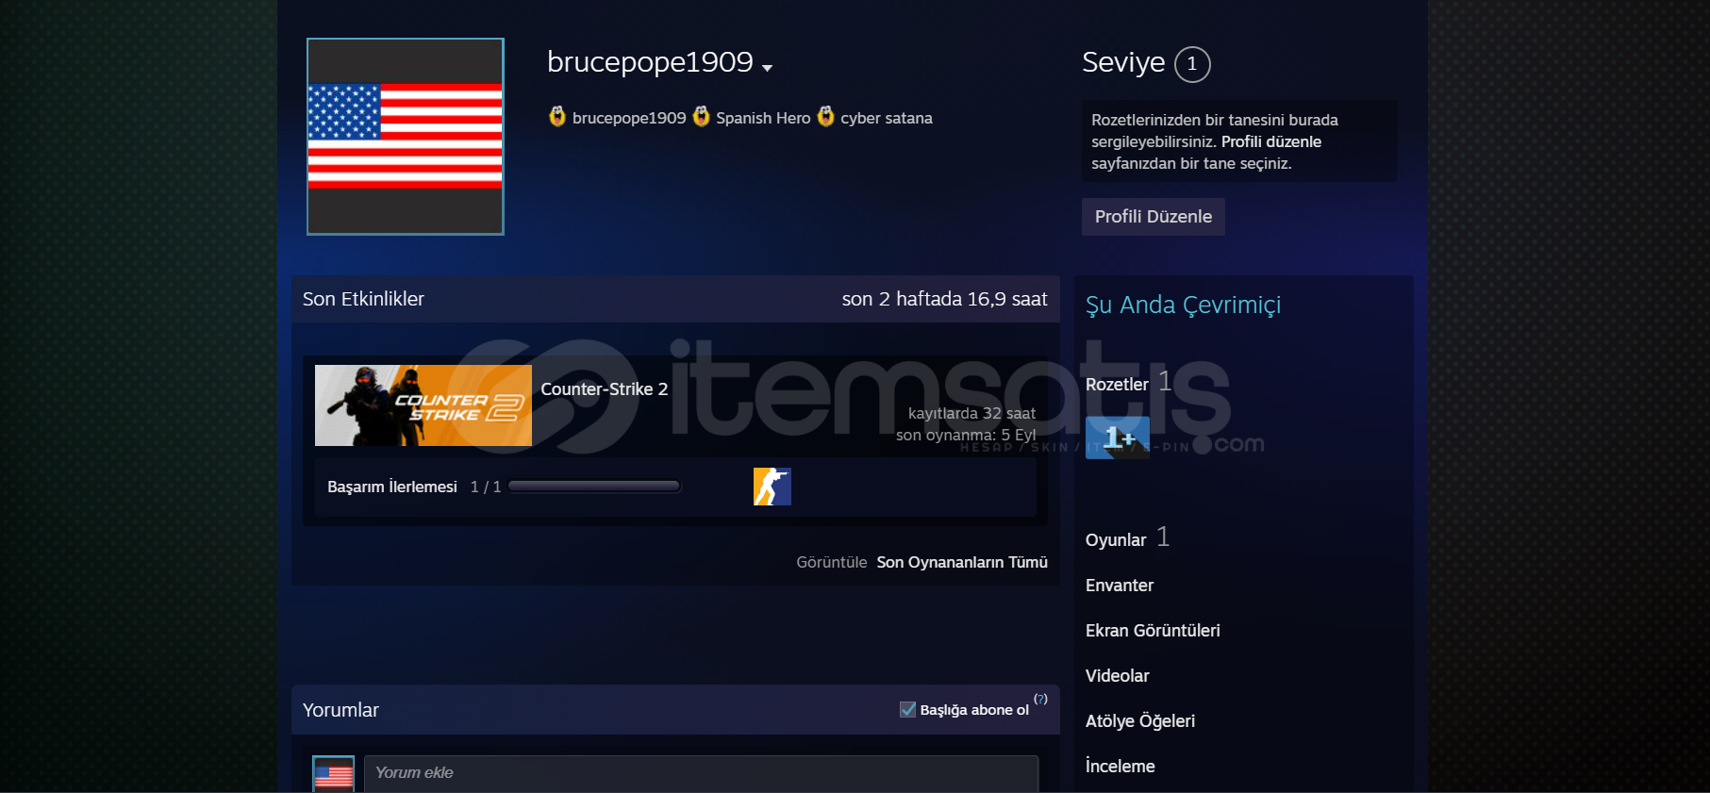
Task: Click the penguin icon next to cyber satana
Action: pyautogui.click(x=825, y=116)
